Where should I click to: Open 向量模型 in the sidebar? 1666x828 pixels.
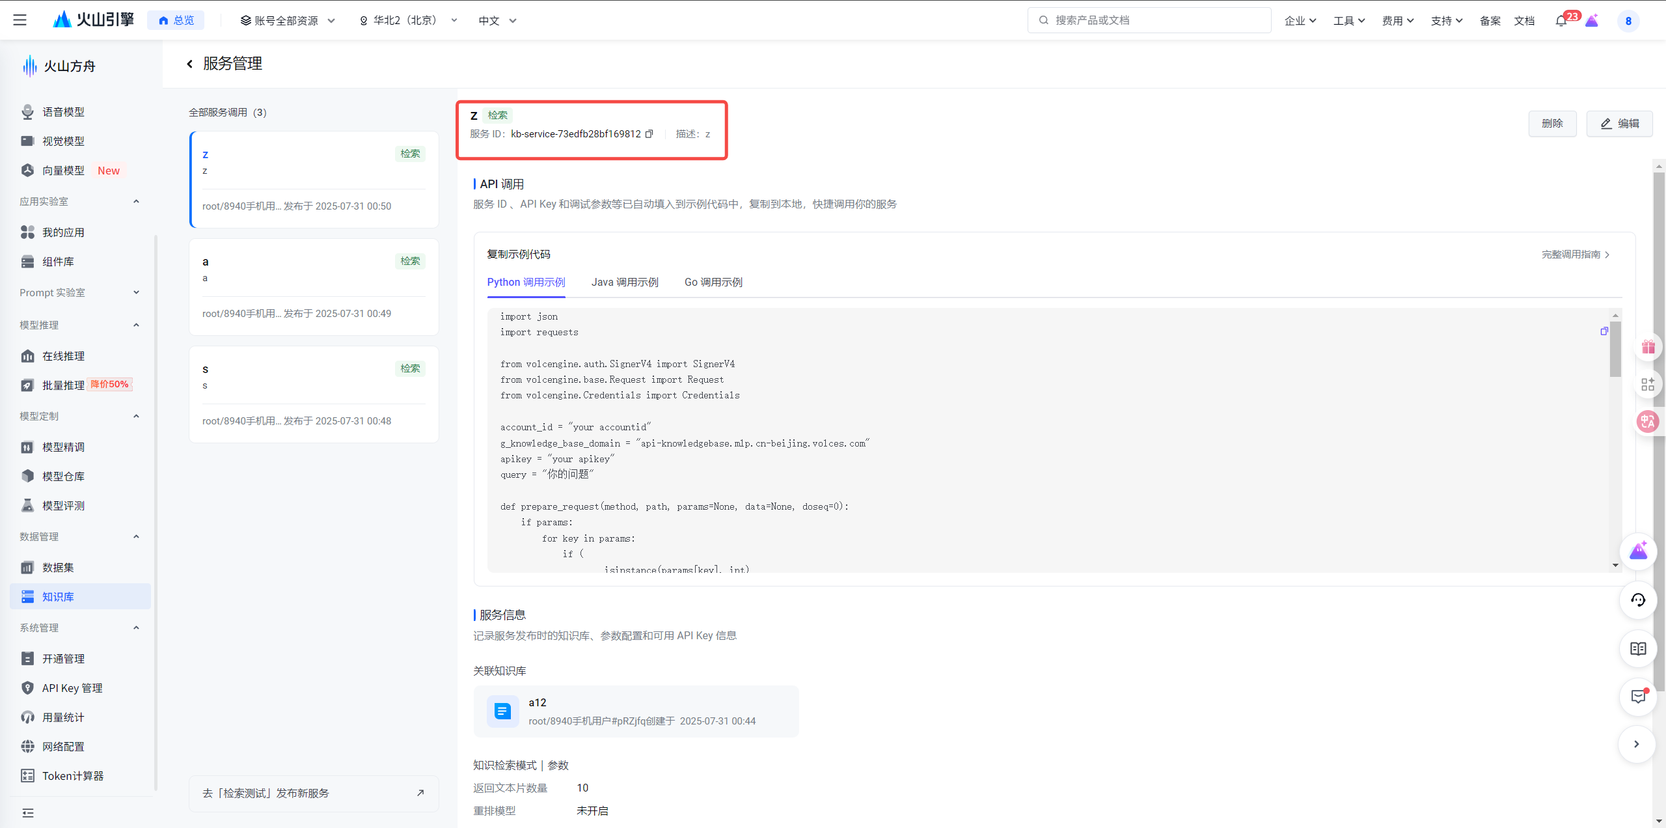80,171
